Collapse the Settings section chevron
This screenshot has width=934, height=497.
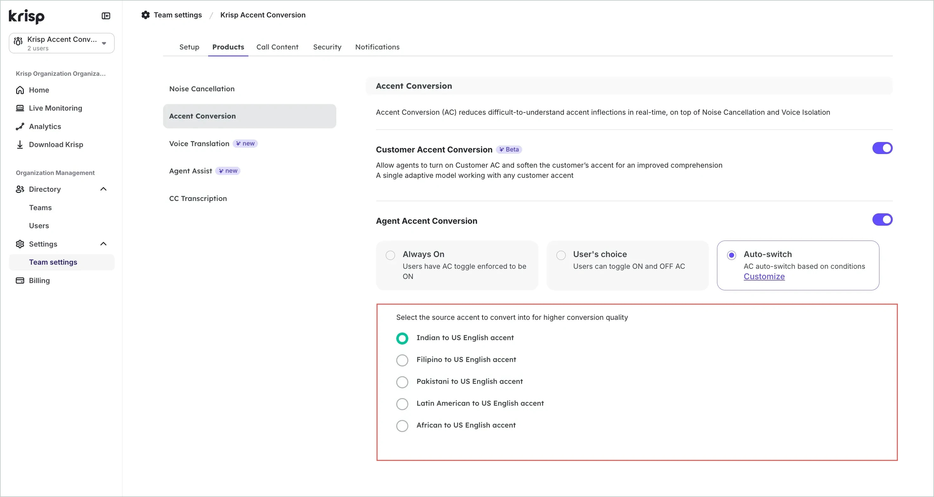tap(103, 244)
